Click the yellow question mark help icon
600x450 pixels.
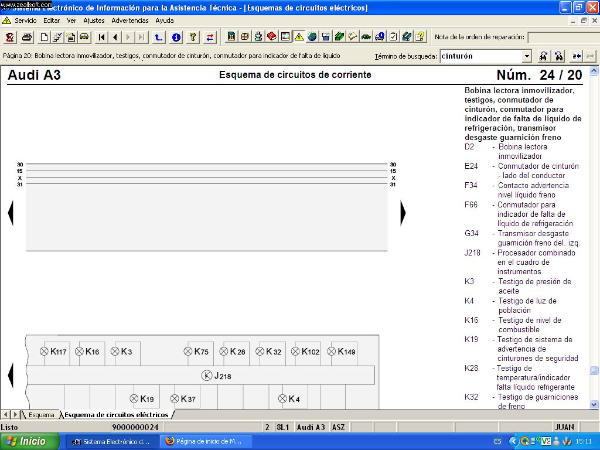(x=193, y=37)
